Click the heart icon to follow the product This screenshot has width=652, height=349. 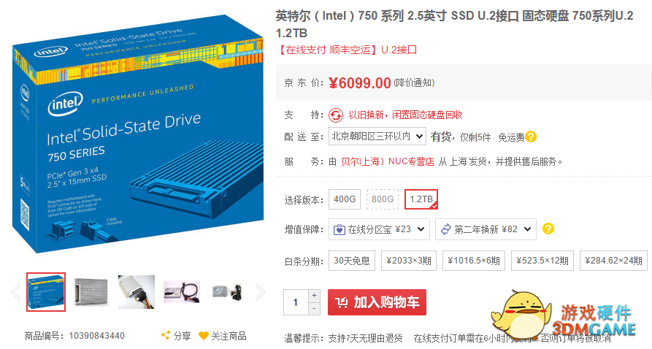(x=203, y=335)
